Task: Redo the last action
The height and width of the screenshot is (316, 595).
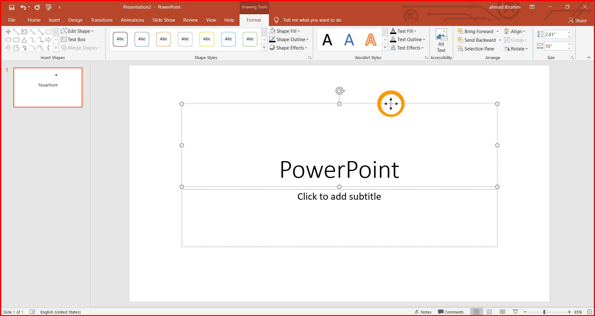Action: pyautogui.click(x=37, y=7)
